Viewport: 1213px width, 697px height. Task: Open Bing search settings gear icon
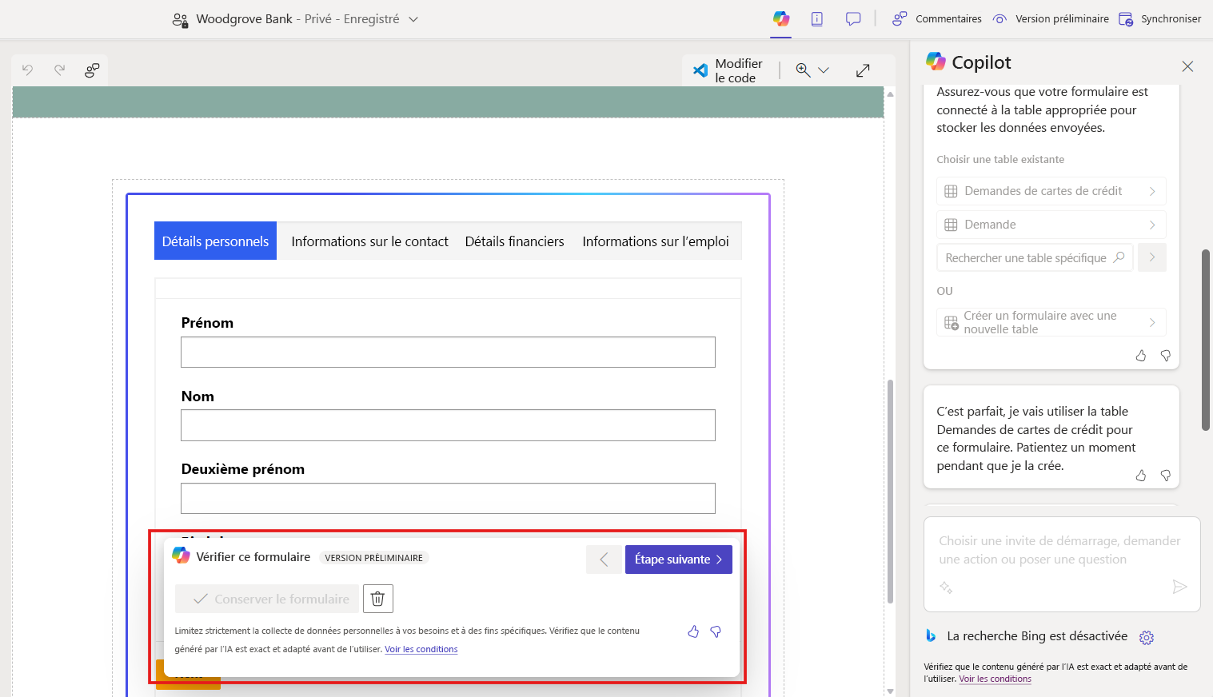tap(1147, 637)
